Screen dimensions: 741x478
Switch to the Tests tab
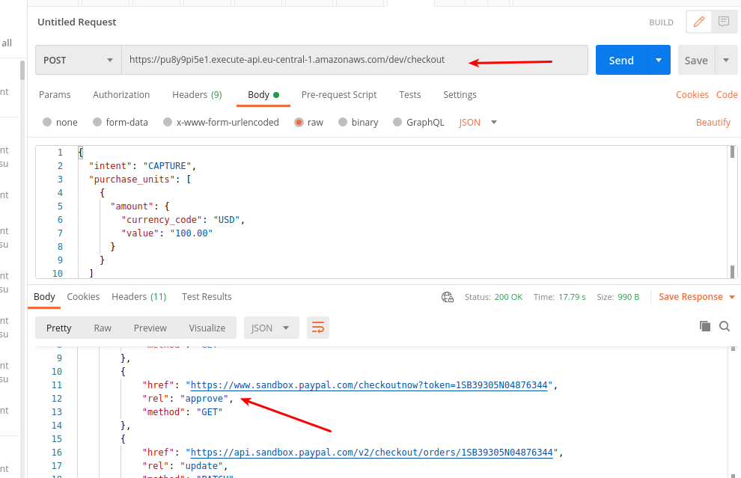[x=409, y=95]
